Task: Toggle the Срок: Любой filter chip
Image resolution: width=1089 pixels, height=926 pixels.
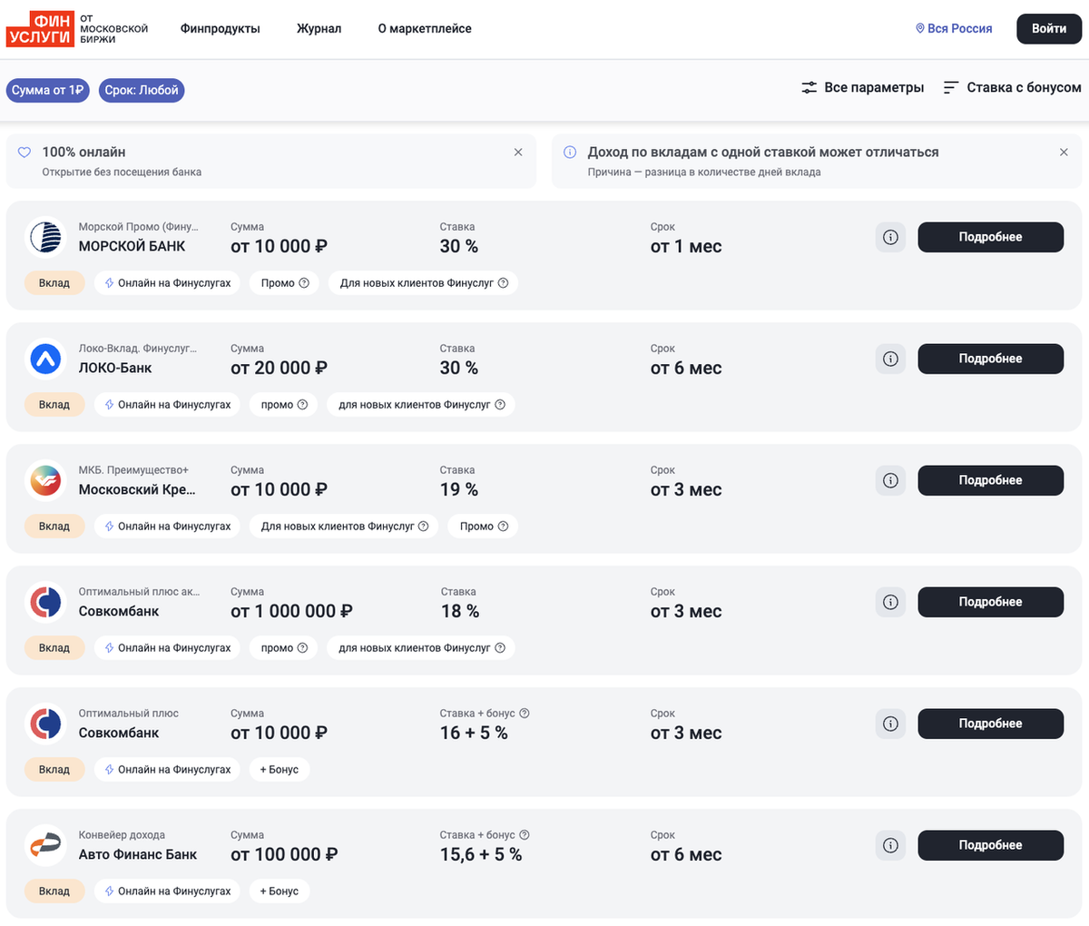Action: (142, 90)
